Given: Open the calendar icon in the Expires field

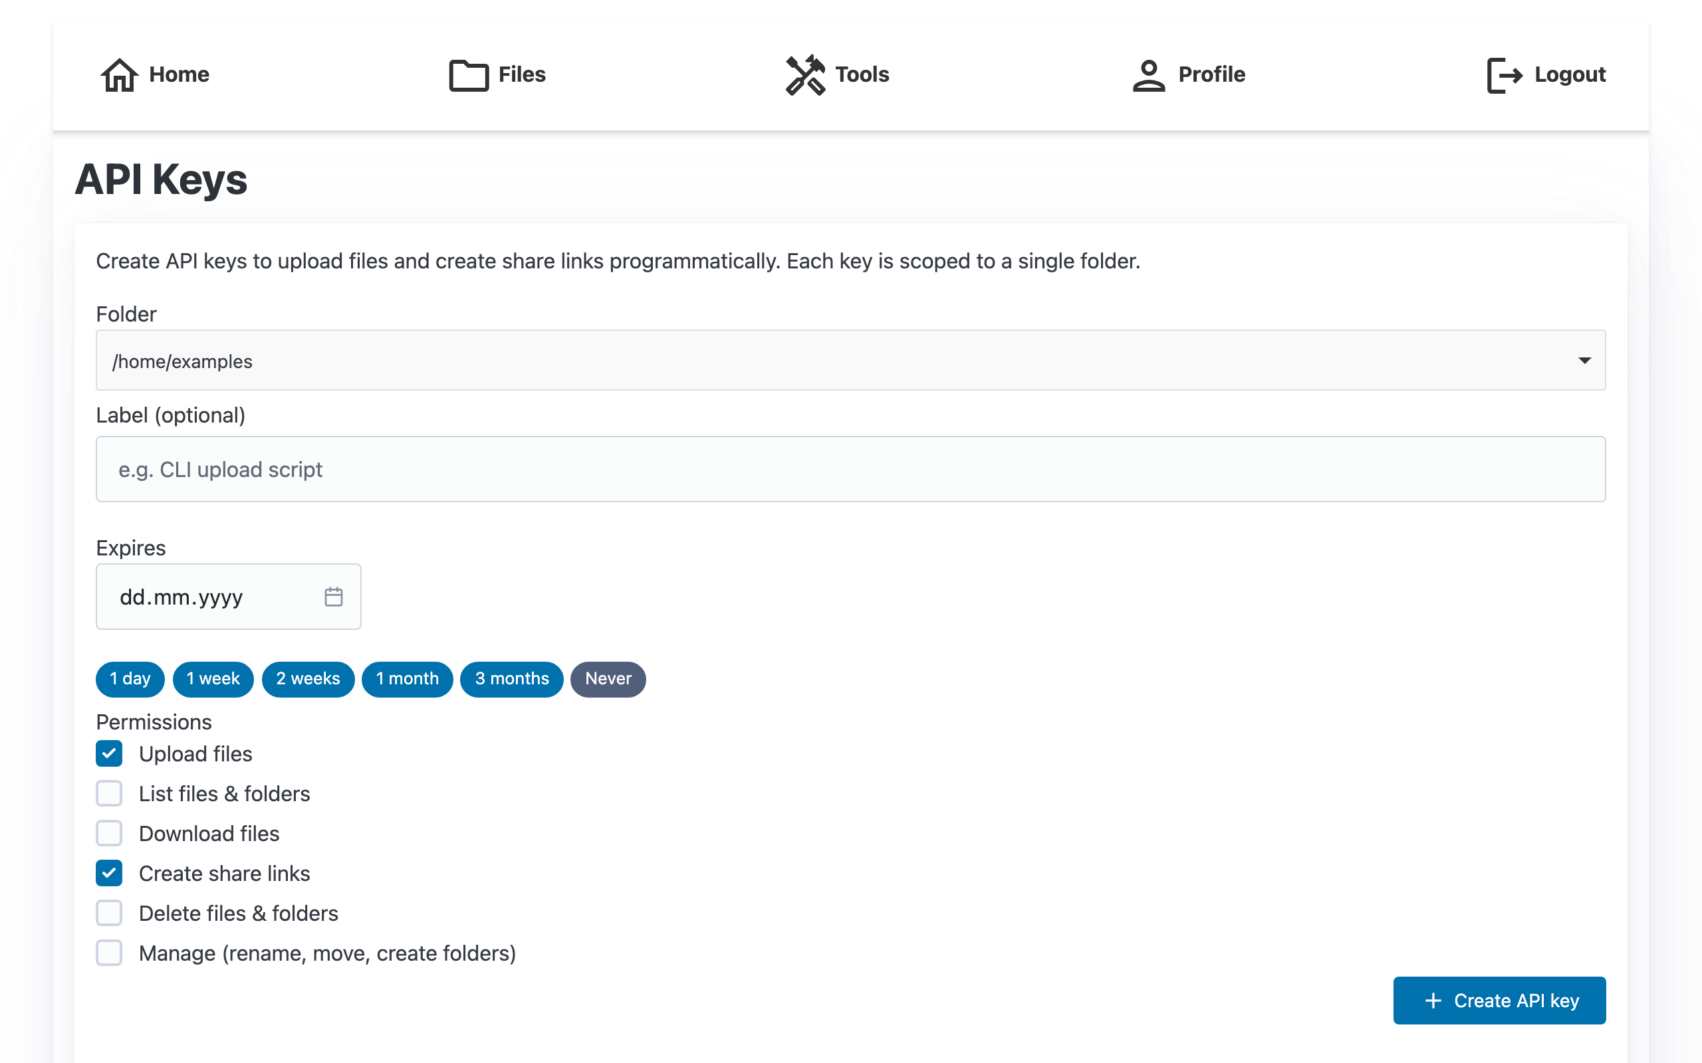Looking at the screenshot, I should point(333,596).
